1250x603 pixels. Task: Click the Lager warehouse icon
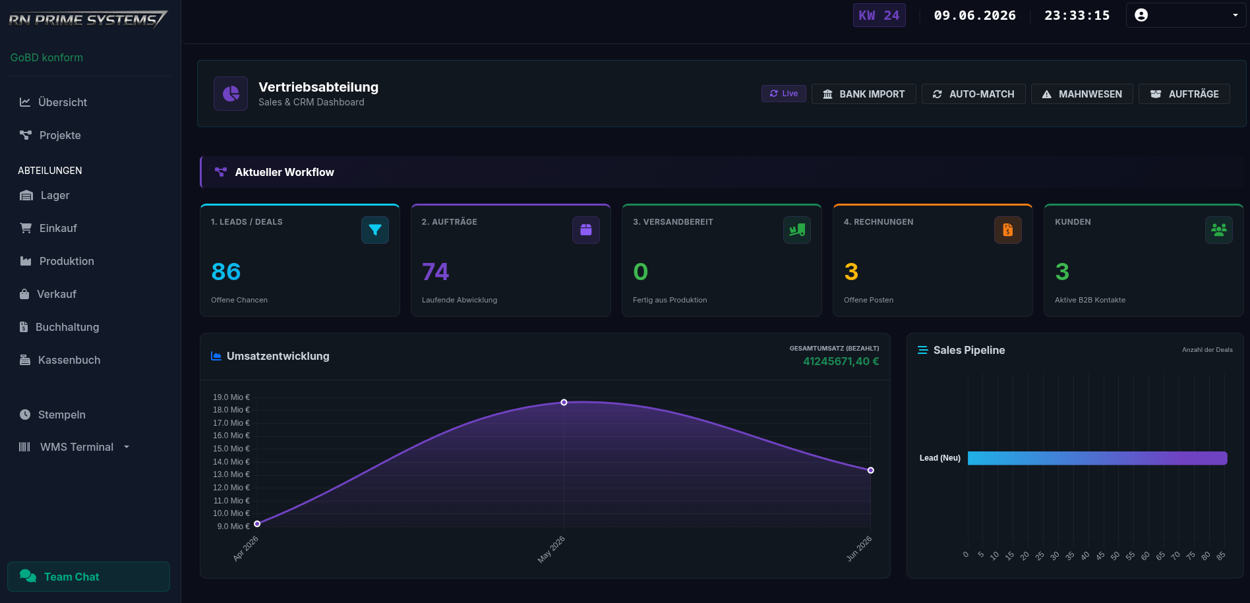point(26,195)
